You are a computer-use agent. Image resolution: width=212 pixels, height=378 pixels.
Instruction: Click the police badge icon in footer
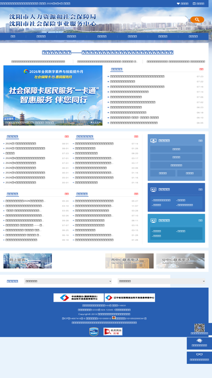[x=114, y=318]
